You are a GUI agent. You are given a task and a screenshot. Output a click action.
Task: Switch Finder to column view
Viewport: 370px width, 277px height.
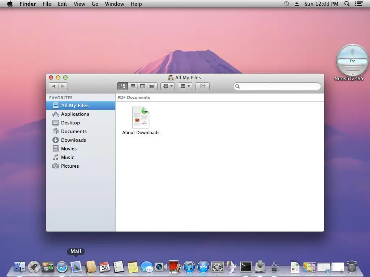142,86
